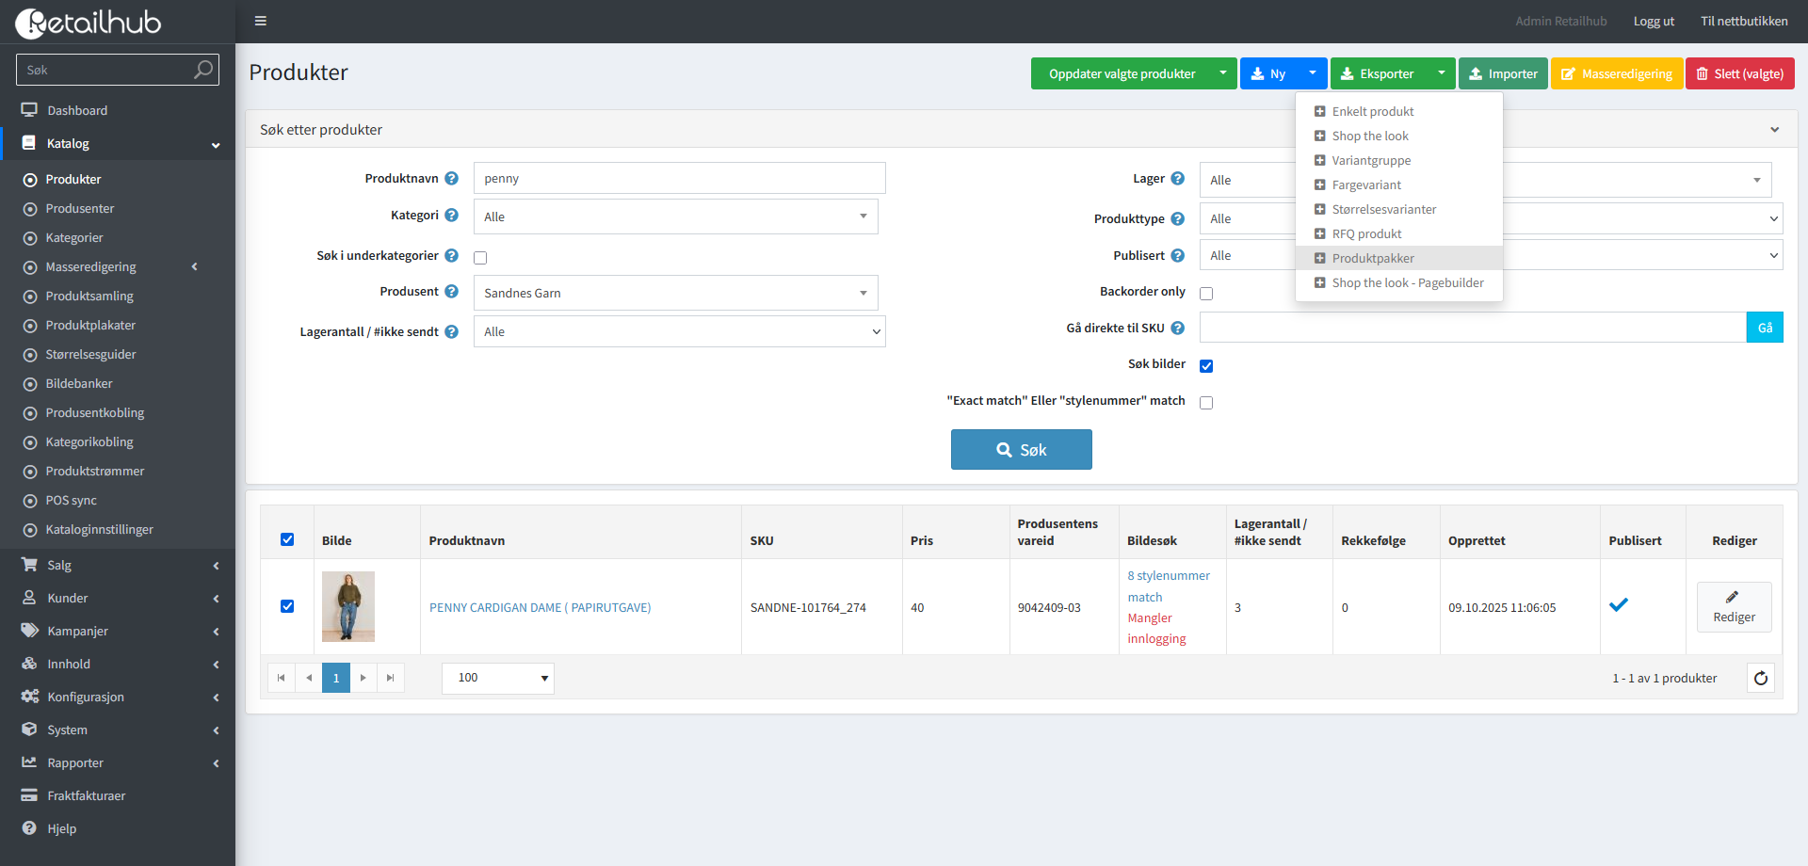The height and width of the screenshot is (866, 1808).
Task: Click help icon next to Produktnavn
Action: click(452, 179)
